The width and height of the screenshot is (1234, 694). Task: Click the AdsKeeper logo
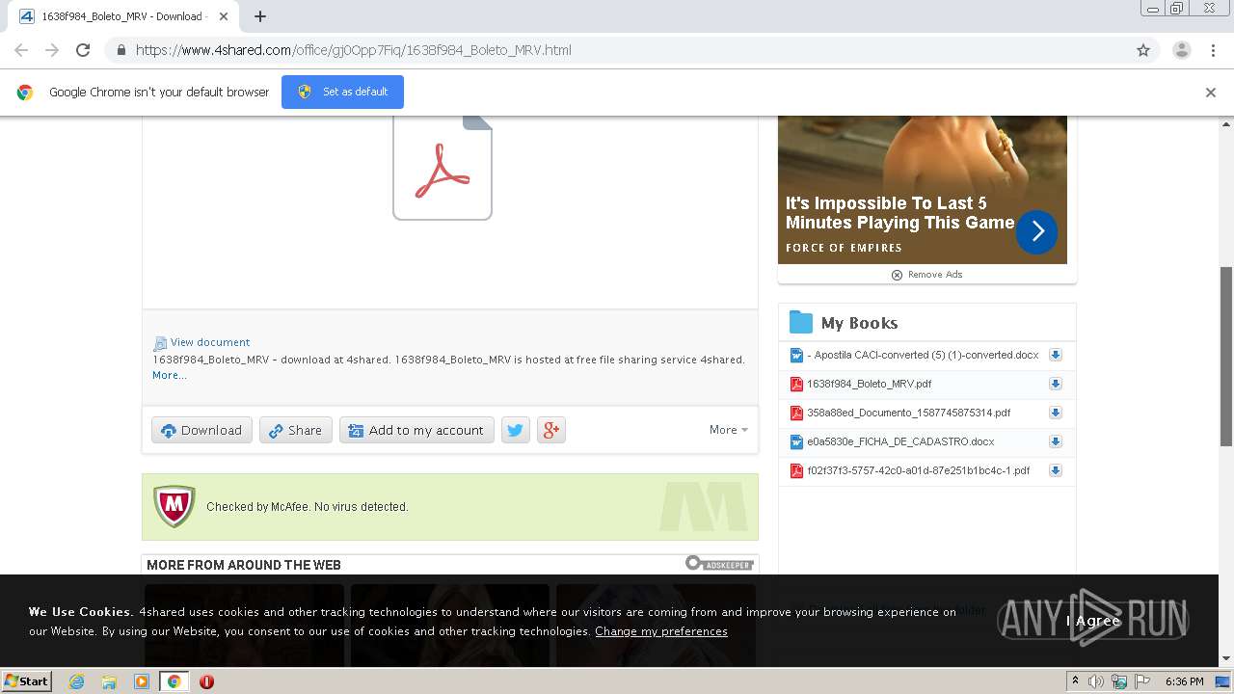[x=720, y=563]
